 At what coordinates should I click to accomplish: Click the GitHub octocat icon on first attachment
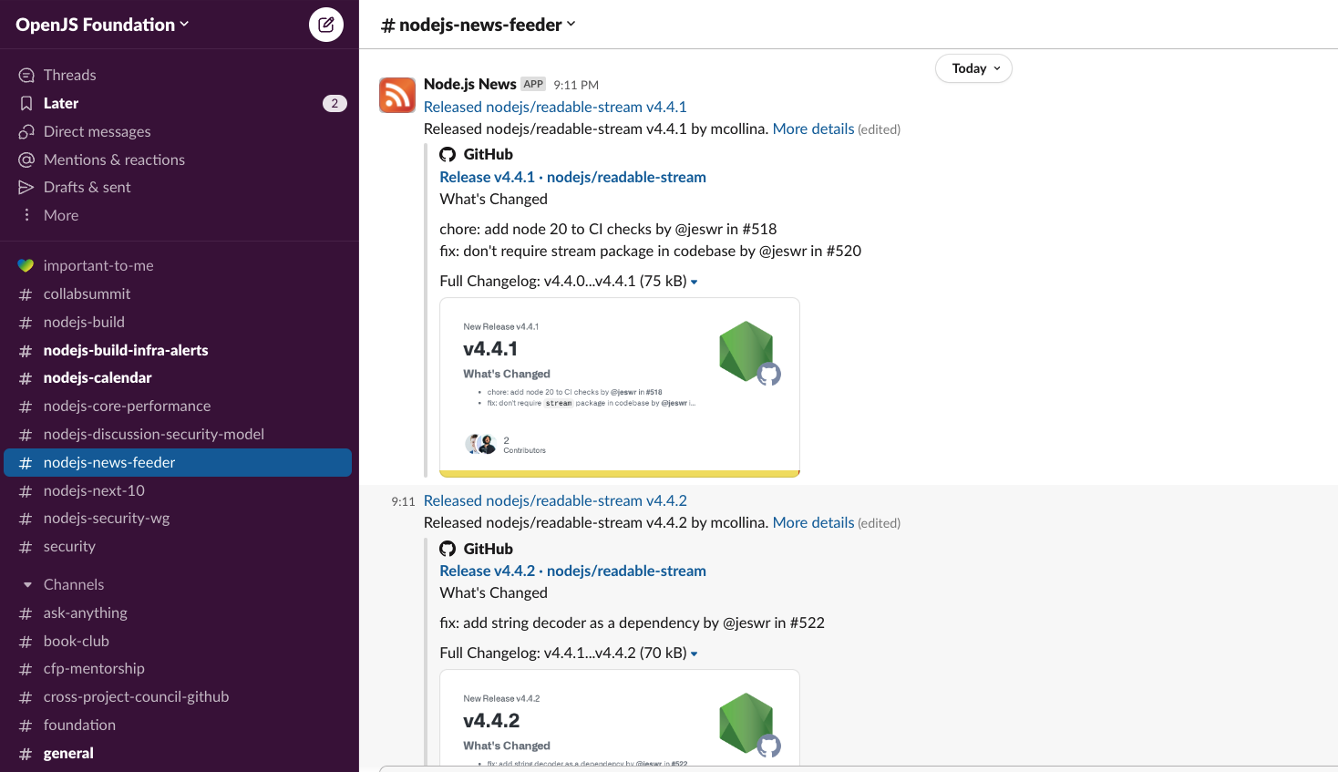coord(448,154)
